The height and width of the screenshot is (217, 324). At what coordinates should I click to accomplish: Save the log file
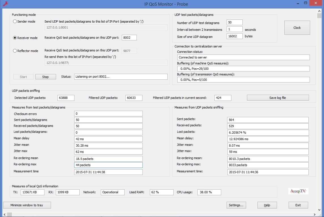[278, 97]
